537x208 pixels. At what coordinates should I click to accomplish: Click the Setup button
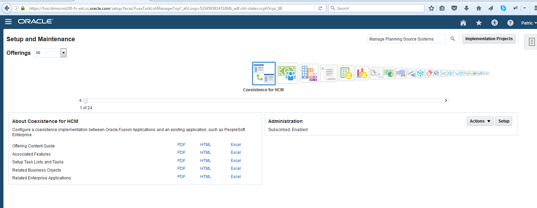click(x=504, y=121)
